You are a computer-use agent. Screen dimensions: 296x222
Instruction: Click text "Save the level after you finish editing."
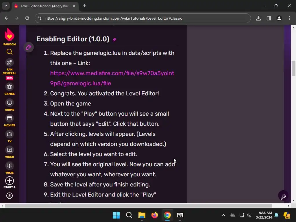point(100,184)
